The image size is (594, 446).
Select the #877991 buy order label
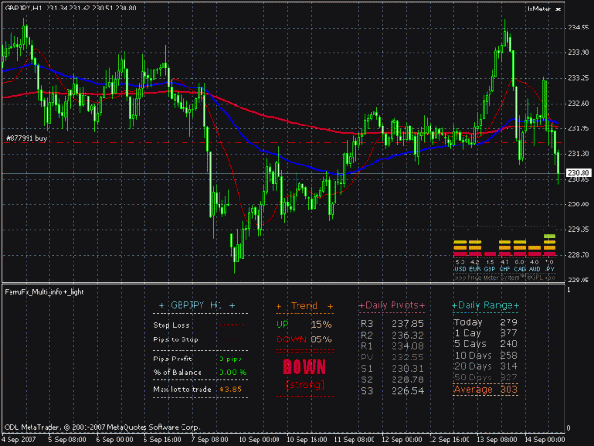(27, 138)
